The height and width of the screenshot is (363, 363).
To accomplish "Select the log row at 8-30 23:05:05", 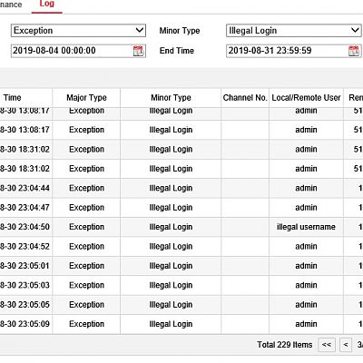I will pos(181,304).
